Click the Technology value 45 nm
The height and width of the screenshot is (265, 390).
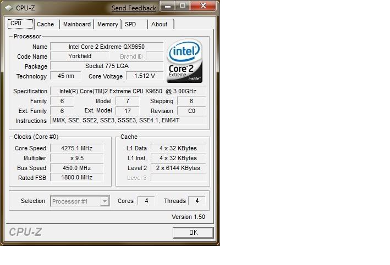click(65, 76)
